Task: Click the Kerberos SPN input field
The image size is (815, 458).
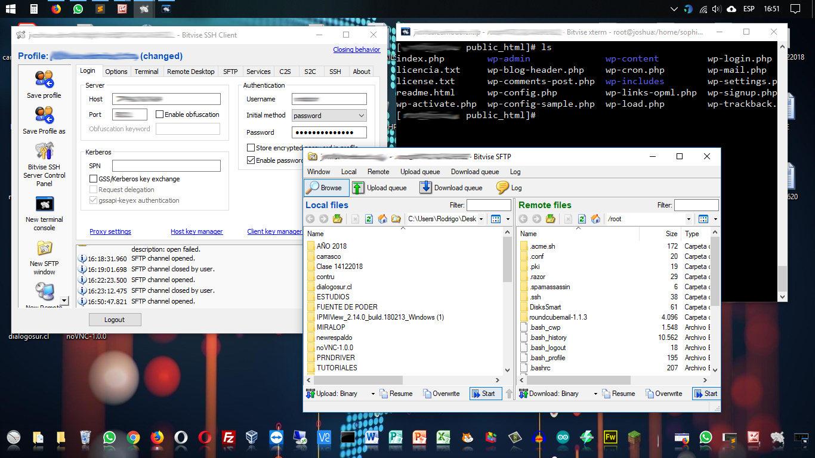Action: (x=166, y=166)
